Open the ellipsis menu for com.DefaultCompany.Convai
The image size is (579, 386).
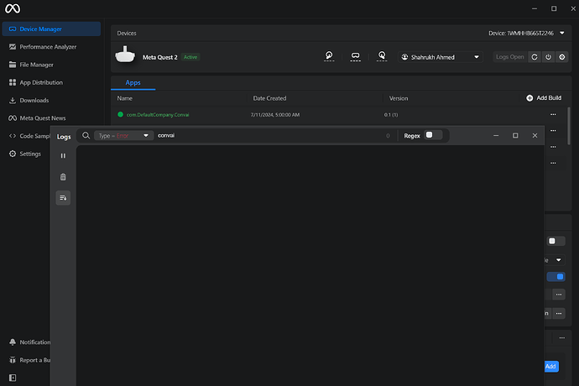(x=553, y=114)
